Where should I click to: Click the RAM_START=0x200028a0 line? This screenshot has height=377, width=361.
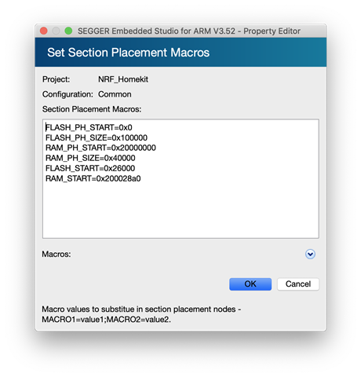(x=93, y=178)
